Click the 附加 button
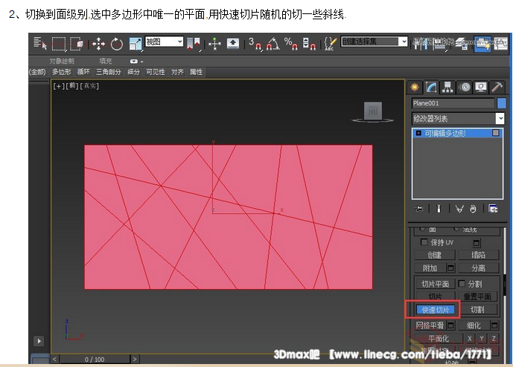Screen dimensions: 513x367 pos(430,268)
